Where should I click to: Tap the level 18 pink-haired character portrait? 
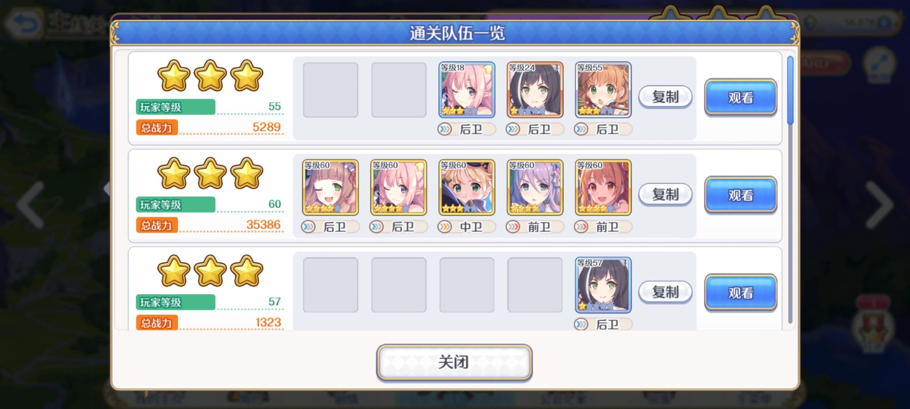click(x=467, y=90)
